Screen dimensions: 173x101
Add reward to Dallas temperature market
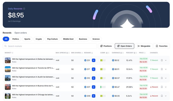(x=94, y=60)
